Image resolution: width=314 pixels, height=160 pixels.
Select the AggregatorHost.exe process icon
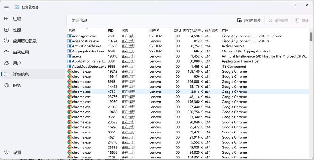pyautogui.click(x=70, y=51)
